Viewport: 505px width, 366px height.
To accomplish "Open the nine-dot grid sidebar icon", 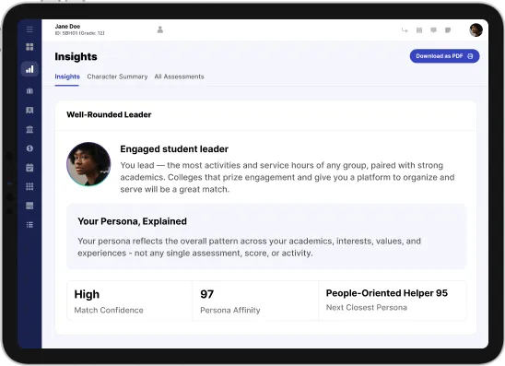I will pyautogui.click(x=29, y=186).
